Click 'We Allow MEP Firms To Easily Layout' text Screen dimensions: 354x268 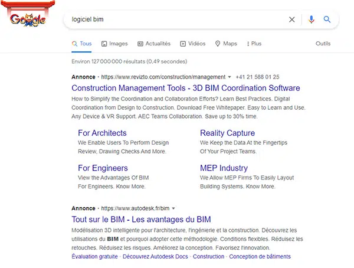pos(247,178)
